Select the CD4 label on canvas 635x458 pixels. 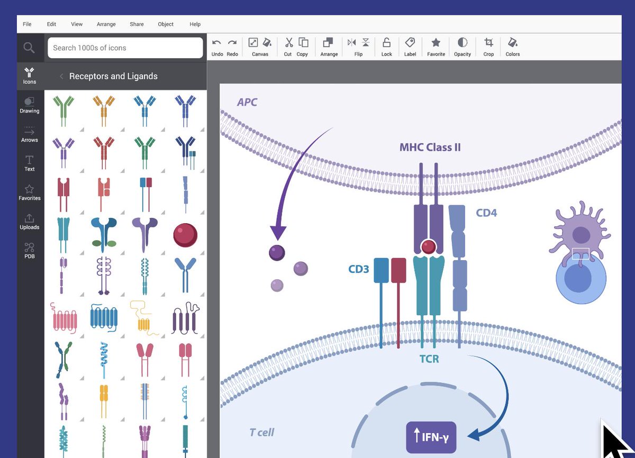pyautogui.click(x=486, y=213)
